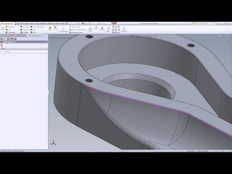
Task: Click the Turret Synchronization button
Action: point(63,29)
